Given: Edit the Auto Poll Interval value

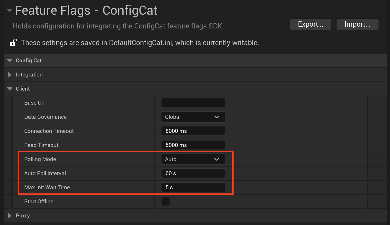Looking at the screenshot, I should [193, 173].
